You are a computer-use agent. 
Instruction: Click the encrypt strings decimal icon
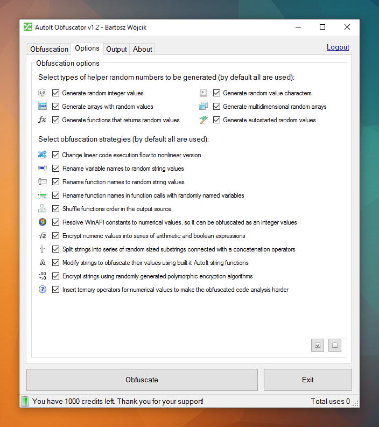tap(42, 276)
